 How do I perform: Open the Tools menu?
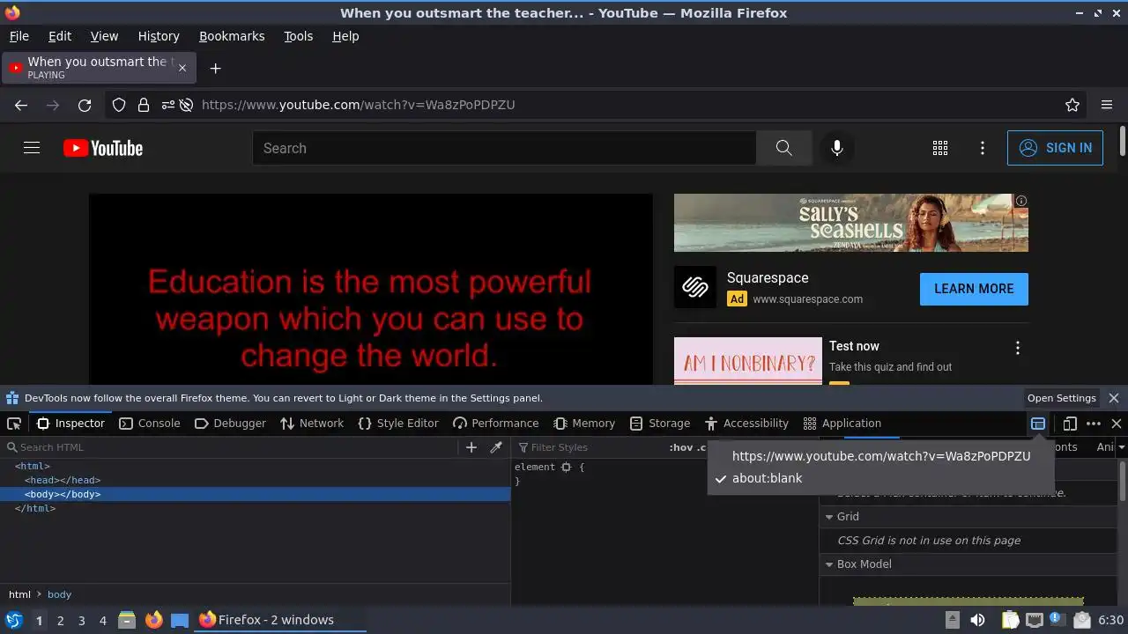(x=299, y=36)
